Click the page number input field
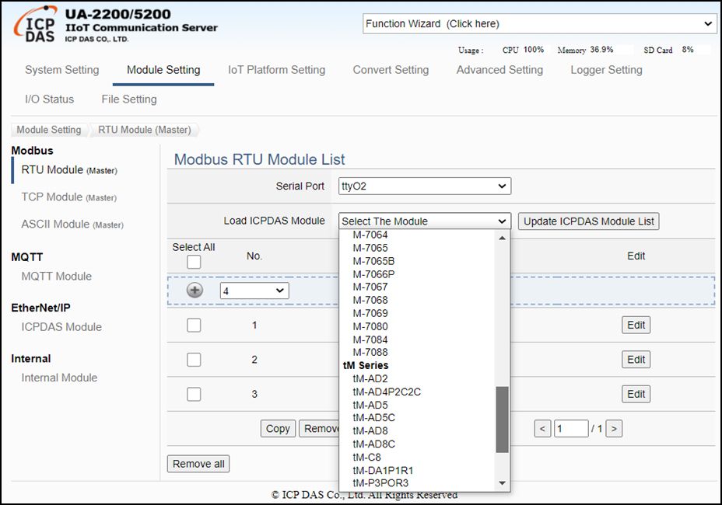 point(571,429)
